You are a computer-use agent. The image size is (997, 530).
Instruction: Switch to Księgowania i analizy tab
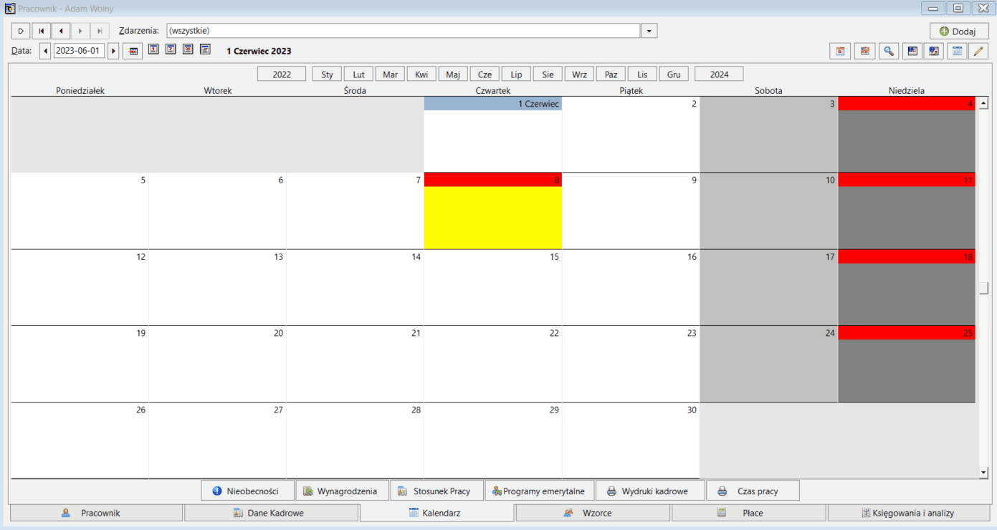[x=908, y=513]
